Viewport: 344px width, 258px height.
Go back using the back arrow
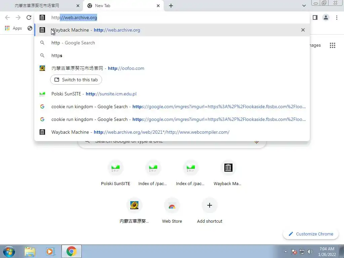click(x=7, y=17)
